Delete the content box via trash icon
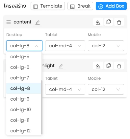The height and width of the screenshot is (139, 130). click(119, 22)
